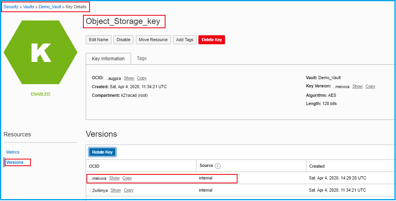Go to Security in the breadcrumb
This screenshot has width=396, height=201.
11,7
